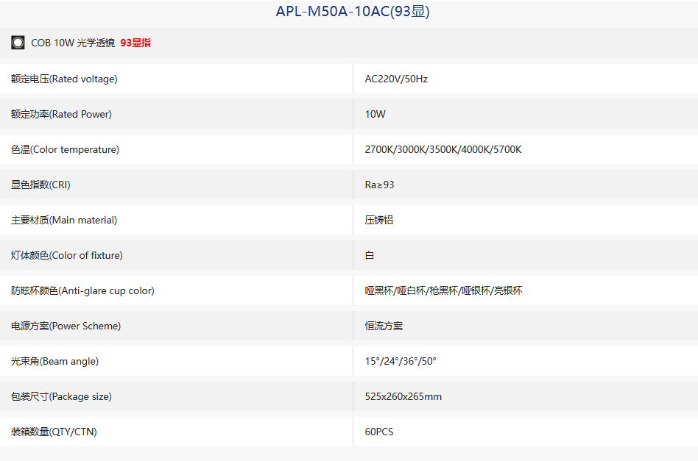This screenshot has height=461, width=698.
Task: Select the 防眩杯颜色(Anti-glare cup color) label
Action: pyautogui.click(x=82, y=290)
